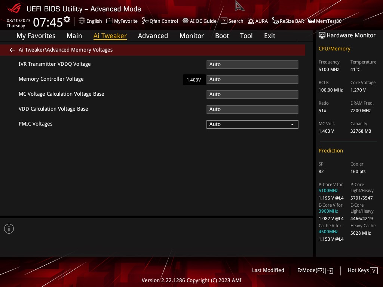This screenshot has width=383, height=287.
Task: Switch to the Advanced tab
Action: (153, 36)
